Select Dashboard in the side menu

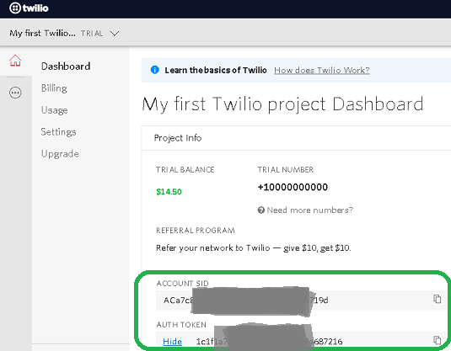[66, 66]
